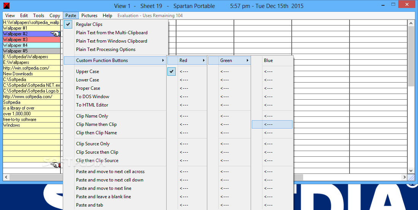This screenshot has width=418, height=210.
Task: Select the Windows clip
Action: tap(32, 125)
